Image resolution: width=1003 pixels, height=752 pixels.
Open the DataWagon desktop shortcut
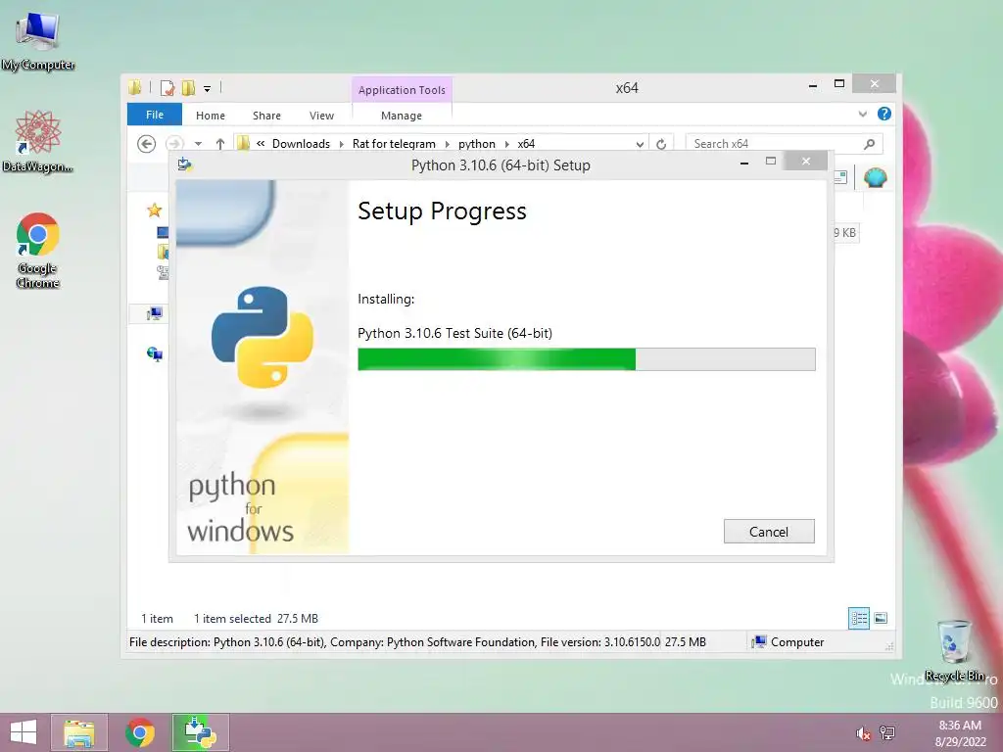point(38,141)
